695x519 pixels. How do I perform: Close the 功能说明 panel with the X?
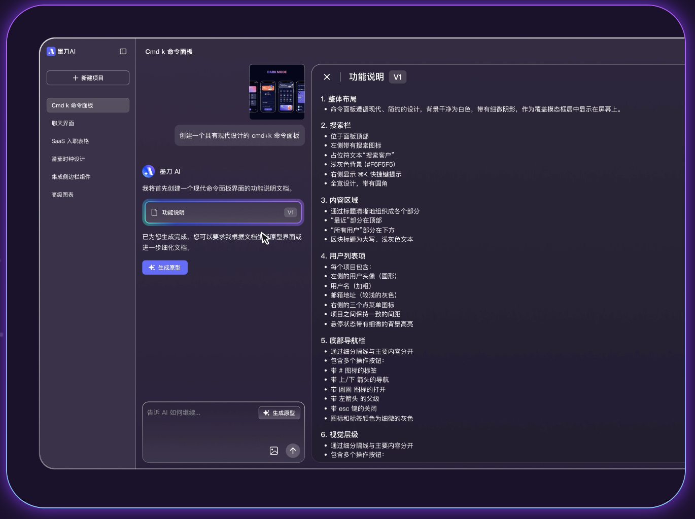point(327,77)
